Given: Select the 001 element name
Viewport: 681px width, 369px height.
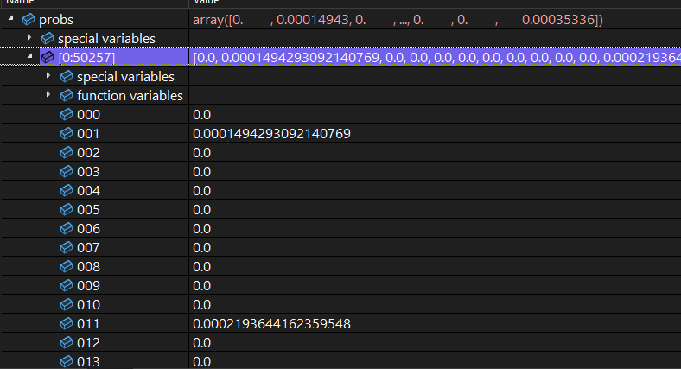Looking at the screenshot, I should coord(88,133).
